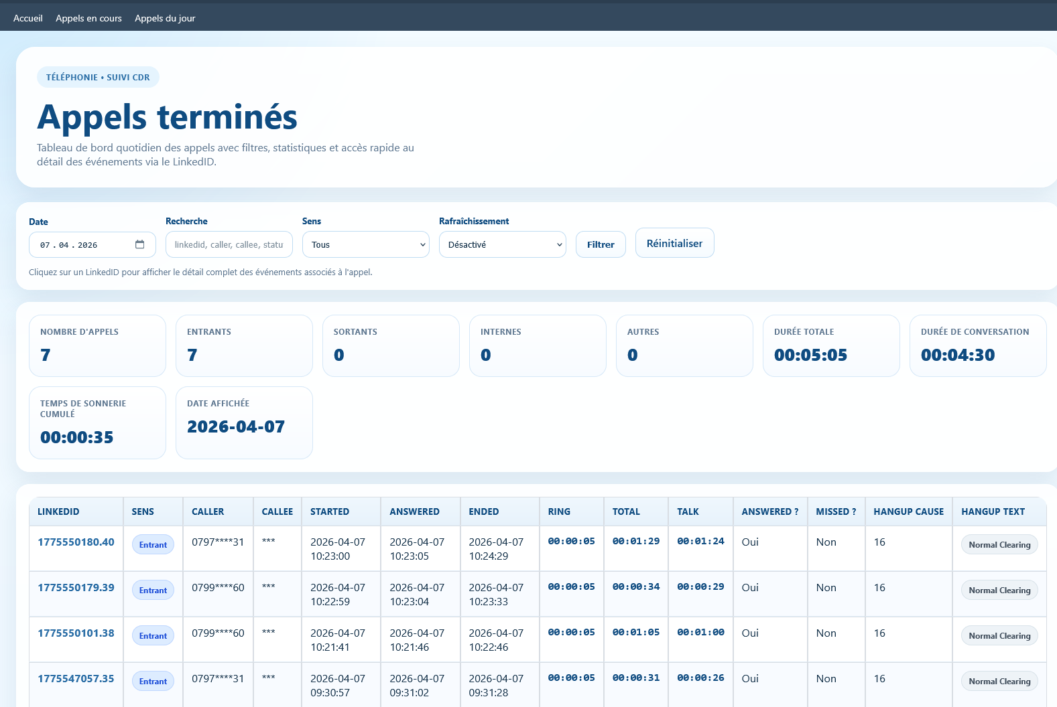Click the TOTAL column header

click(x=636, y=512)
